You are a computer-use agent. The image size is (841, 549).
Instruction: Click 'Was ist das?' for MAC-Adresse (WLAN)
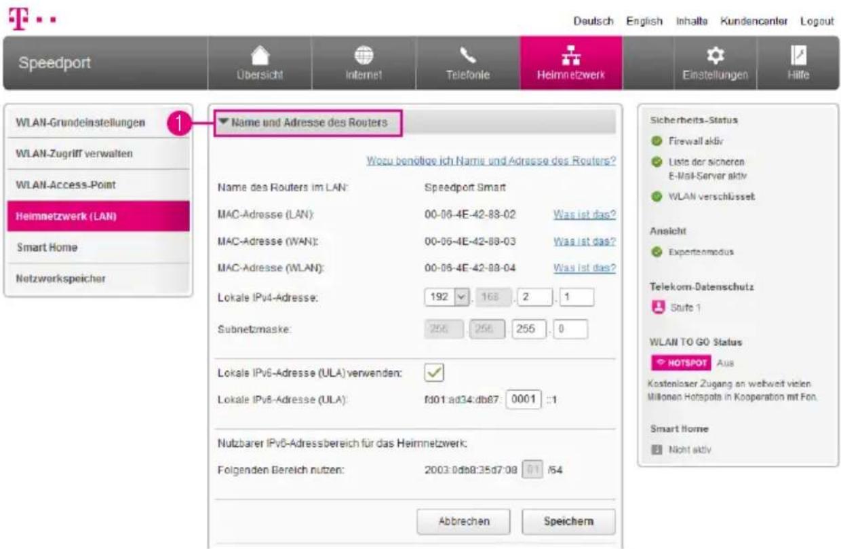pyautogui.click(x=585, y=268)
